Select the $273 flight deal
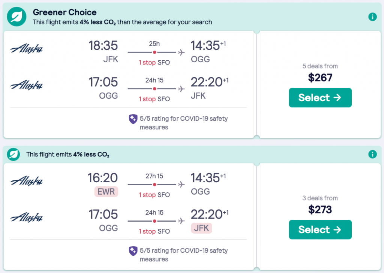 [x=320, y=229]
